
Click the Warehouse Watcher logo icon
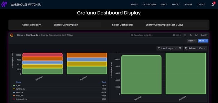pyautogui.click(x=4, y=4)
